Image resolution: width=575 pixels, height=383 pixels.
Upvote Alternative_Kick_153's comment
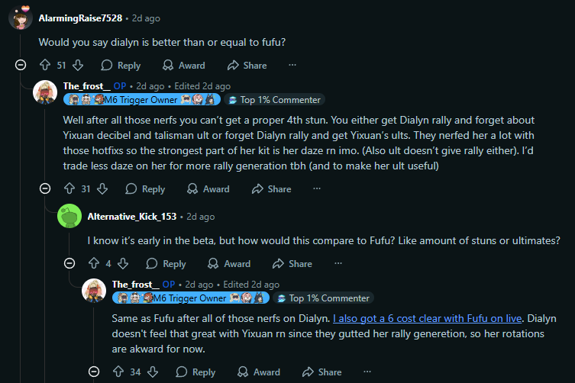pyautogui.click(x=93, y=263)
